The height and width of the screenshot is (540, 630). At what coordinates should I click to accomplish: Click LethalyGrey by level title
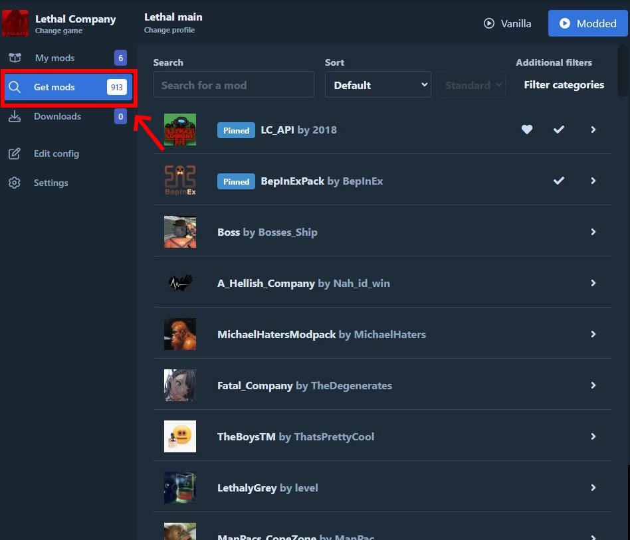tap(268, 488)
